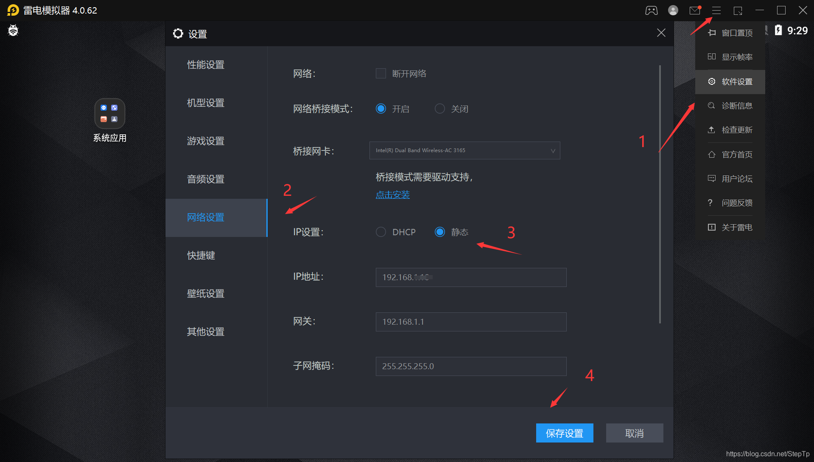Switch to 网络设置 tab
The width and height of the screenshot is (814, 462).
point(216,217)
